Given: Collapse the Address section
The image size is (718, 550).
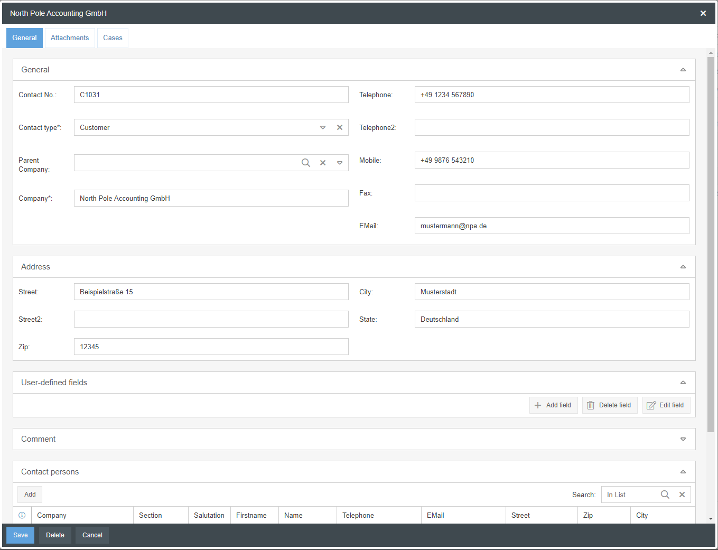Looking at the screenshot, I should coord(683,267).
